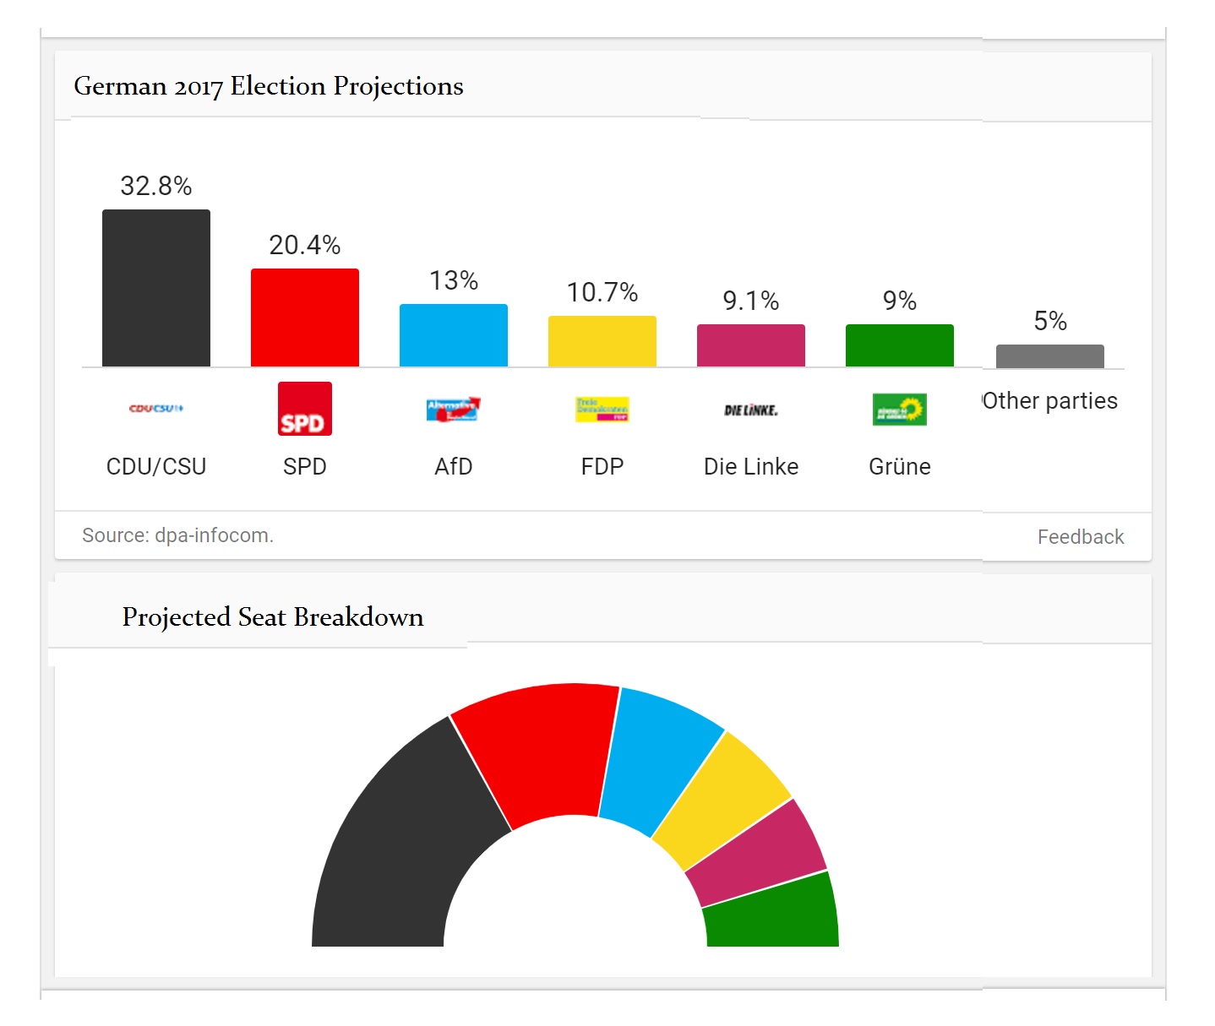Screen dimensions: 1215x1026
Task: Click the blue AfD bar
Action: click(x=454, y=335)
